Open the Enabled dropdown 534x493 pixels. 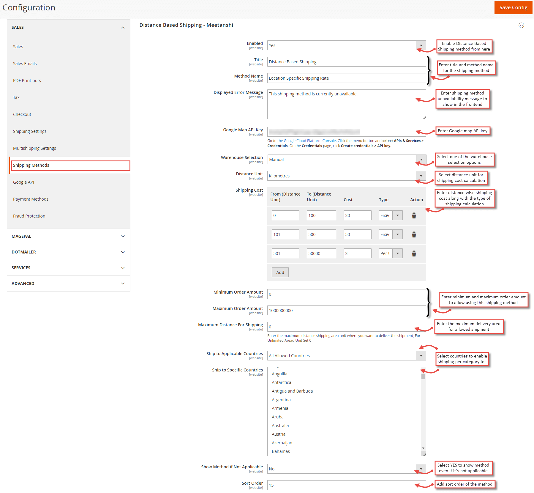347,45
